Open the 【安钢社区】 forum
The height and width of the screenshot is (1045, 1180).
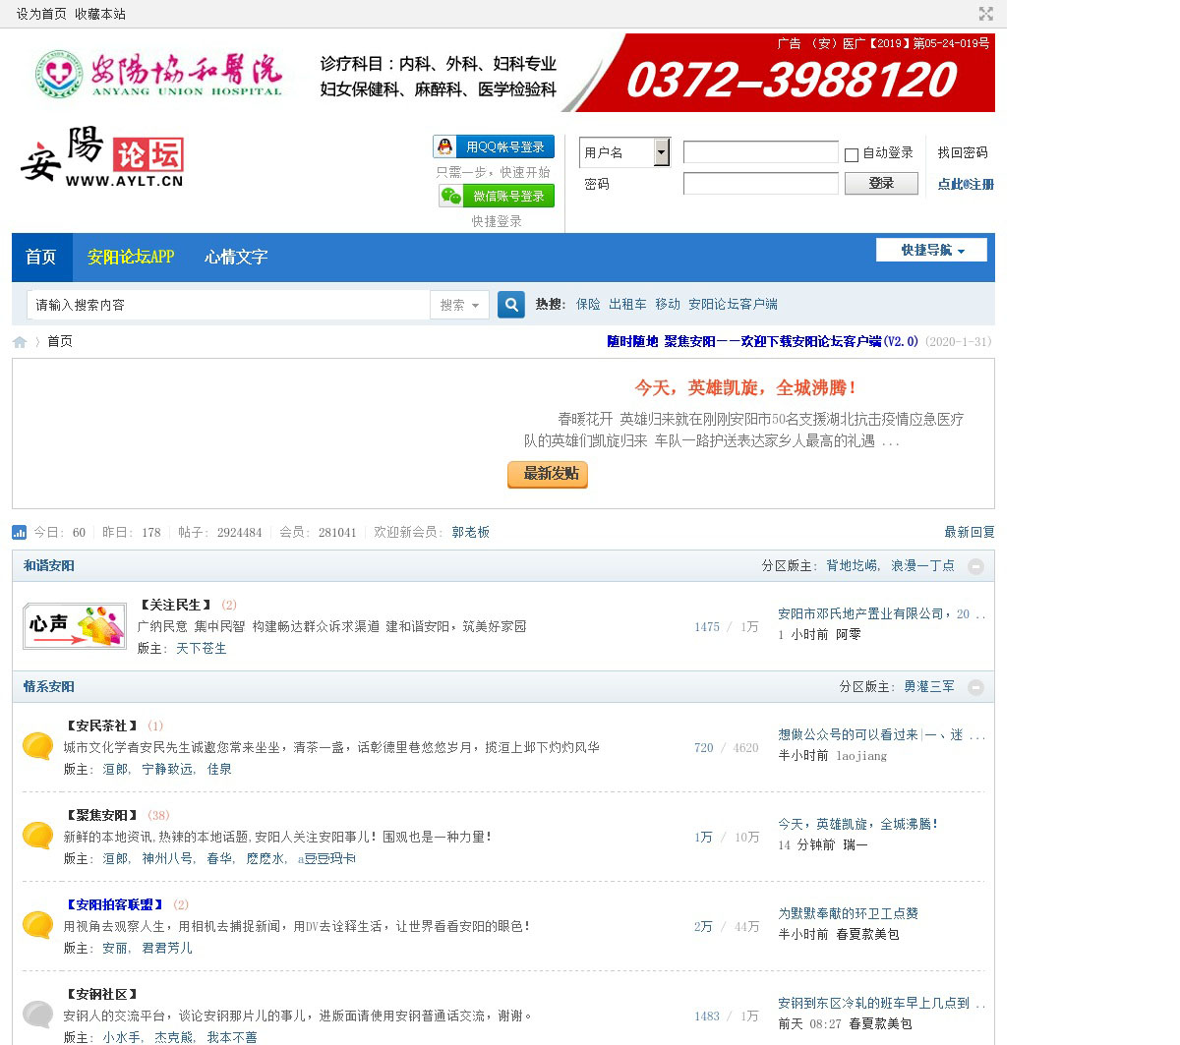[x=101, y=994]
